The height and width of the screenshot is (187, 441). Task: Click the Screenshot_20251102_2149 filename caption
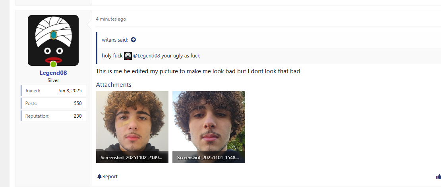coord(132,158)
